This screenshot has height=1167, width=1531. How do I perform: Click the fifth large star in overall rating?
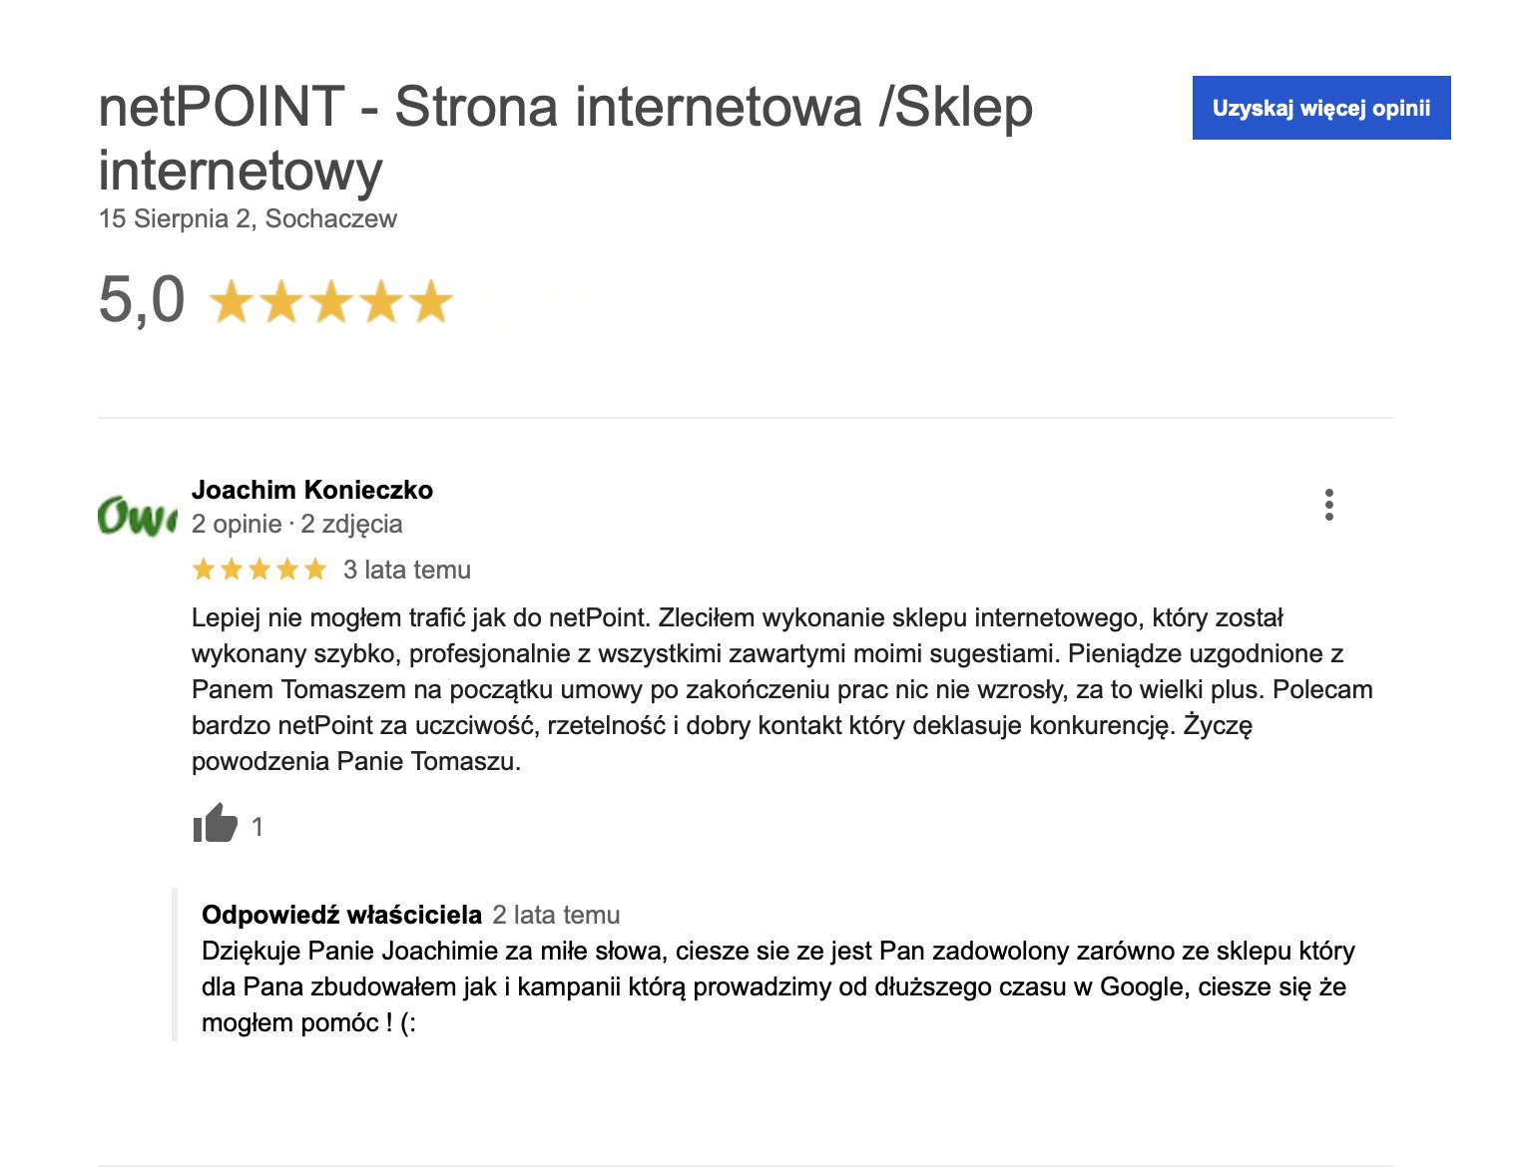[430, 301]
